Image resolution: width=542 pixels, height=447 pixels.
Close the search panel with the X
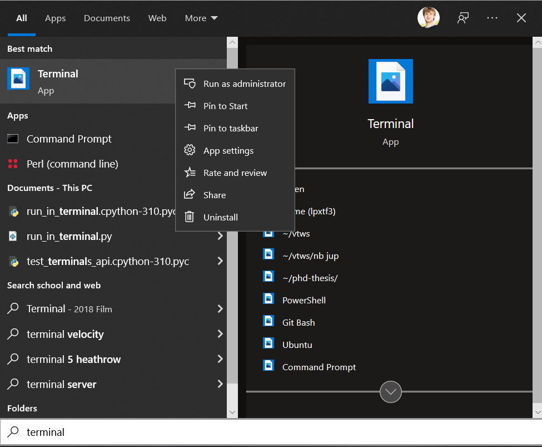pyautogui.click(x=521, y=18)
